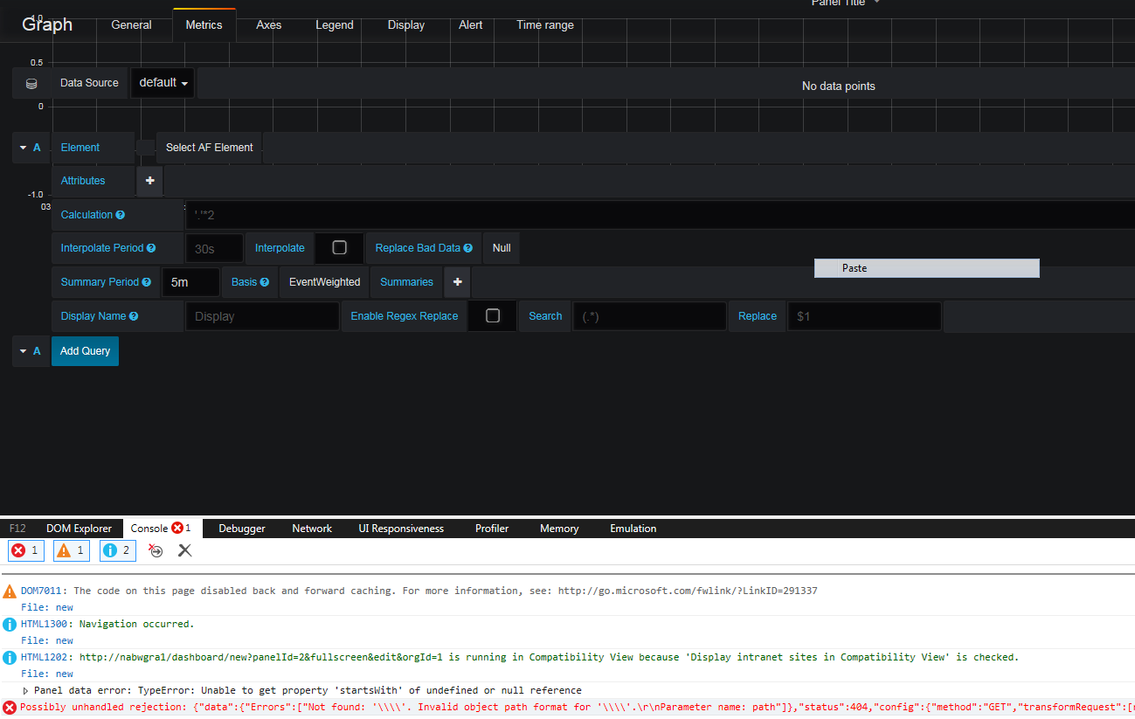The image size is (1135, 719).
Task: Open the default Data Source dropdown
Action: click(x=162, y=82)
